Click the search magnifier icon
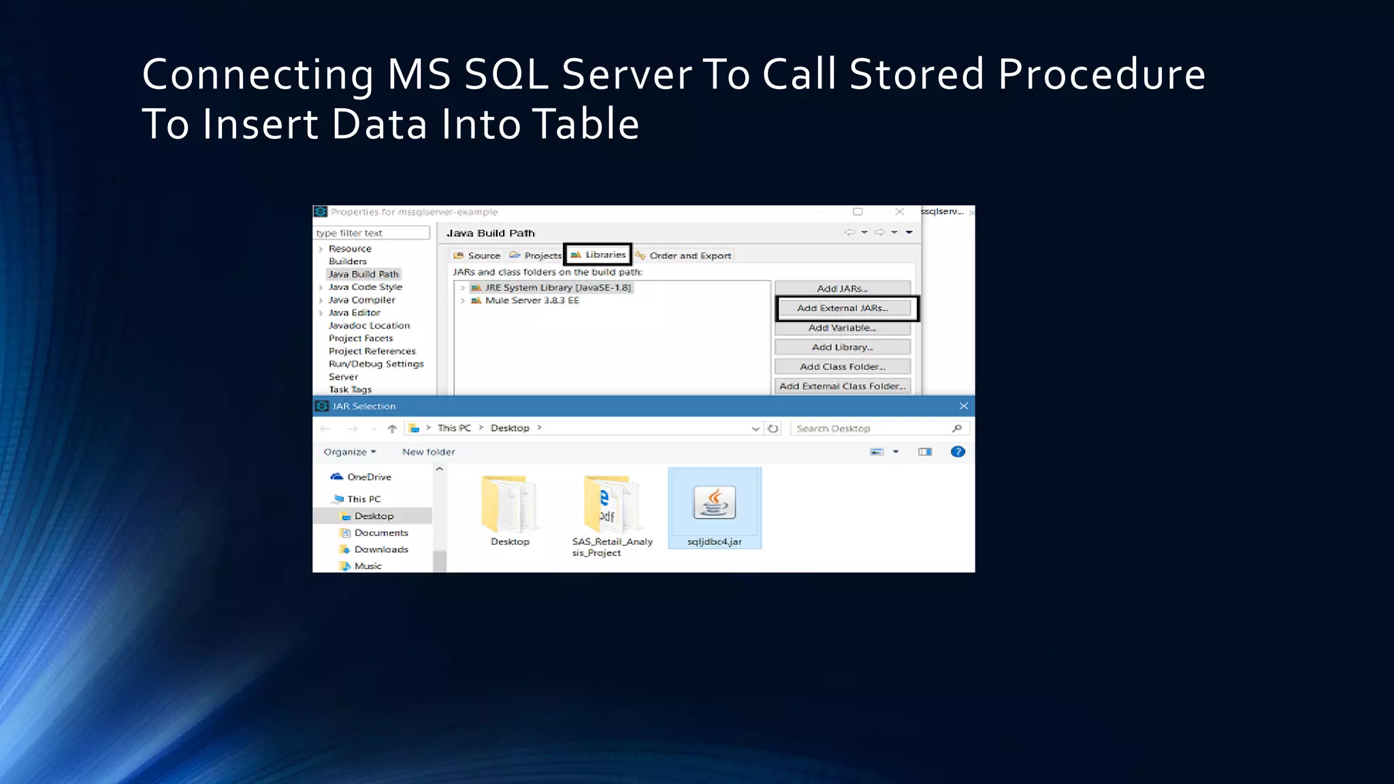The height and width of the screenshot is (784, 1394). [x=957, y=428]
